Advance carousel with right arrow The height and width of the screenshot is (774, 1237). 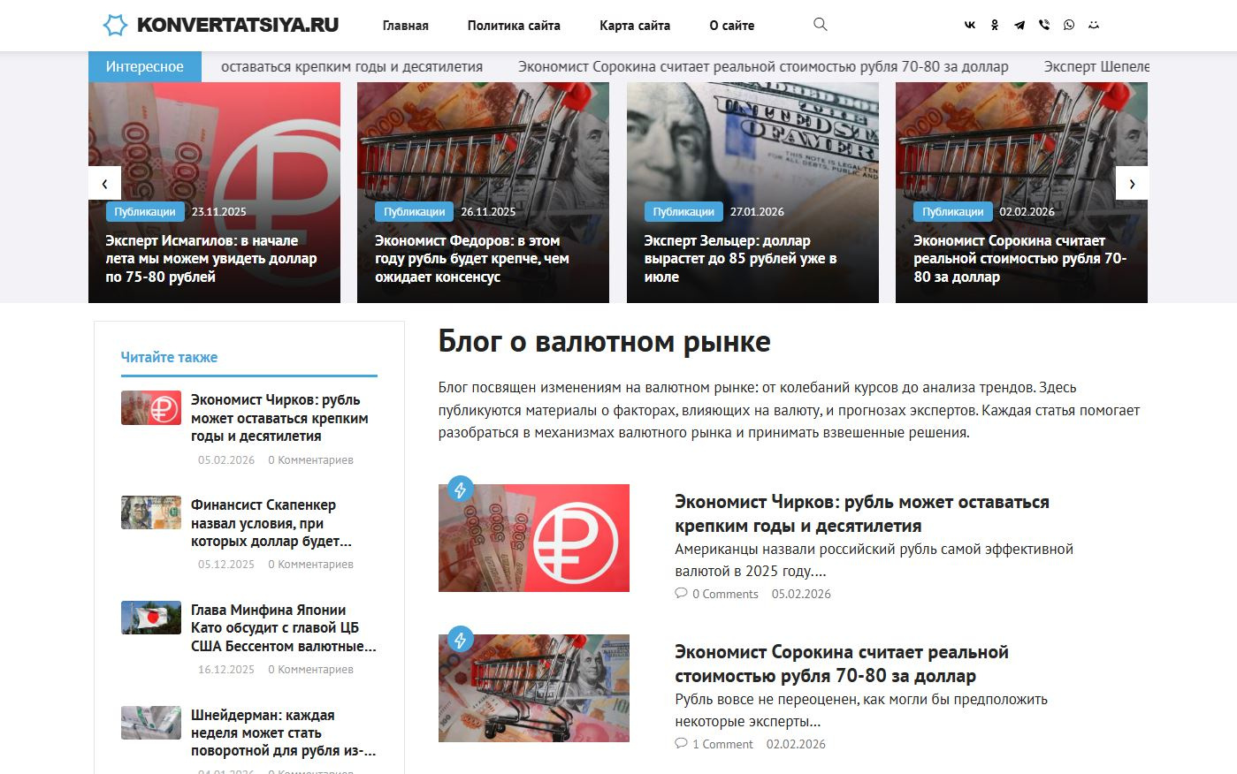coord(1132,184)
